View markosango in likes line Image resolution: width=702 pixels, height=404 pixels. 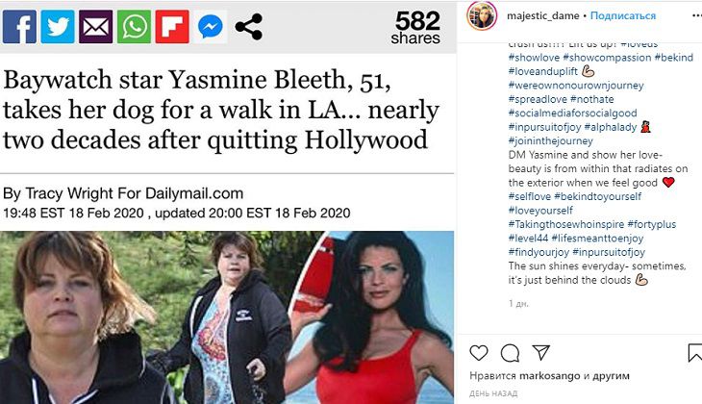pyautogui.click(x=550, y=375)
